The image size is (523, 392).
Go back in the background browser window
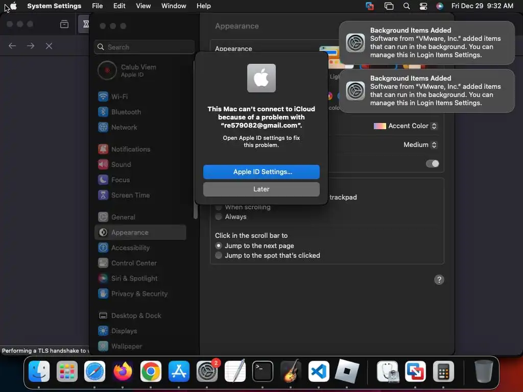click(12, 45)
